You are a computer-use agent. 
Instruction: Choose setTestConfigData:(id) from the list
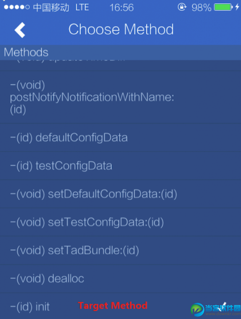point(87,222)
